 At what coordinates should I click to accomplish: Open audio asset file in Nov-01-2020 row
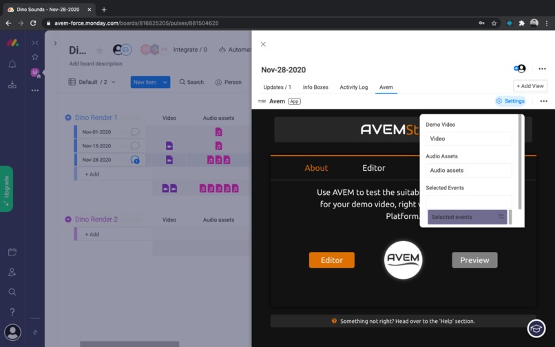[x=218, y=132]
